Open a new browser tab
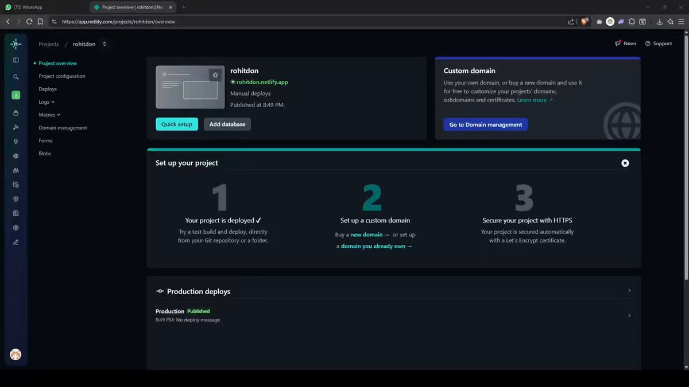This screenshot has width=689, height=387. coord(184,7)
